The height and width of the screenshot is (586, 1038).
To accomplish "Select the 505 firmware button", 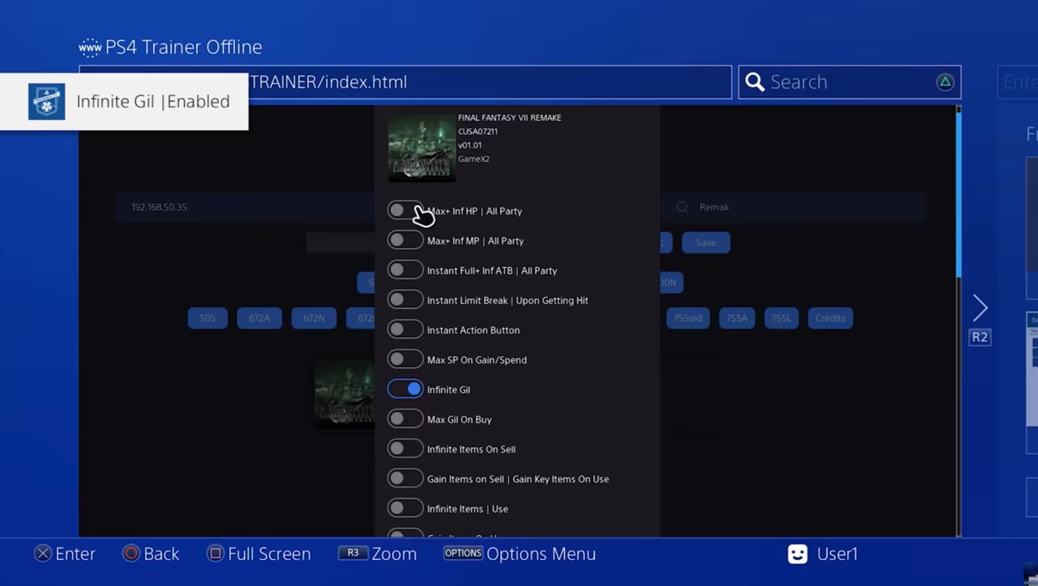I will 207,318.
